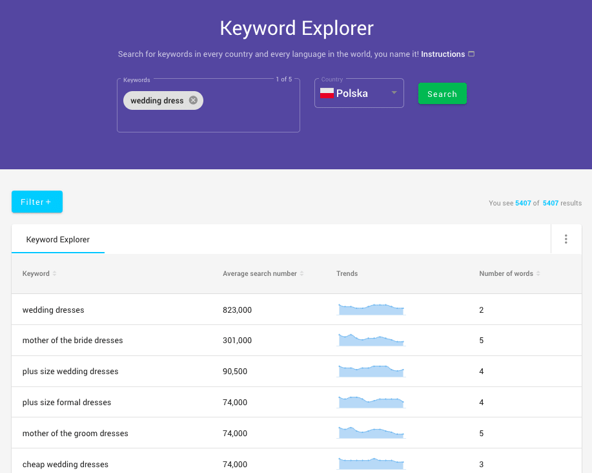This screenshot has width=592, height=473.
Task: View trend chart for wedding dresses
Action: 371,310
